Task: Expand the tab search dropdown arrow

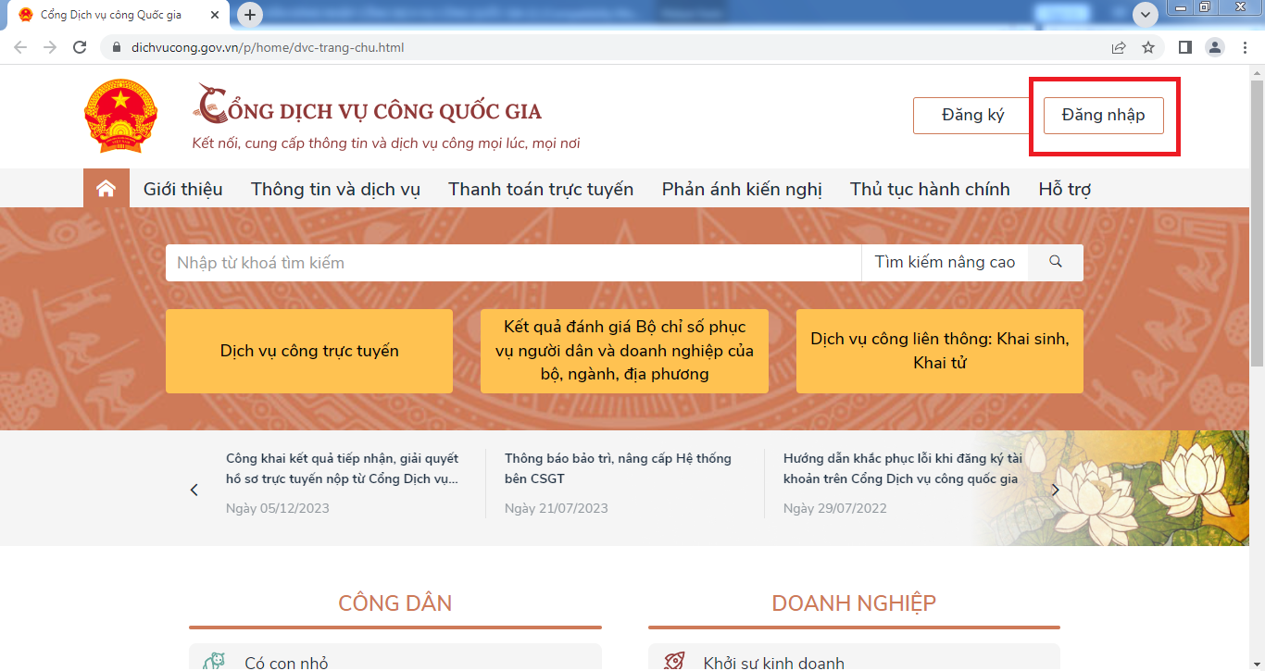Action: (x=1146, y=15)
